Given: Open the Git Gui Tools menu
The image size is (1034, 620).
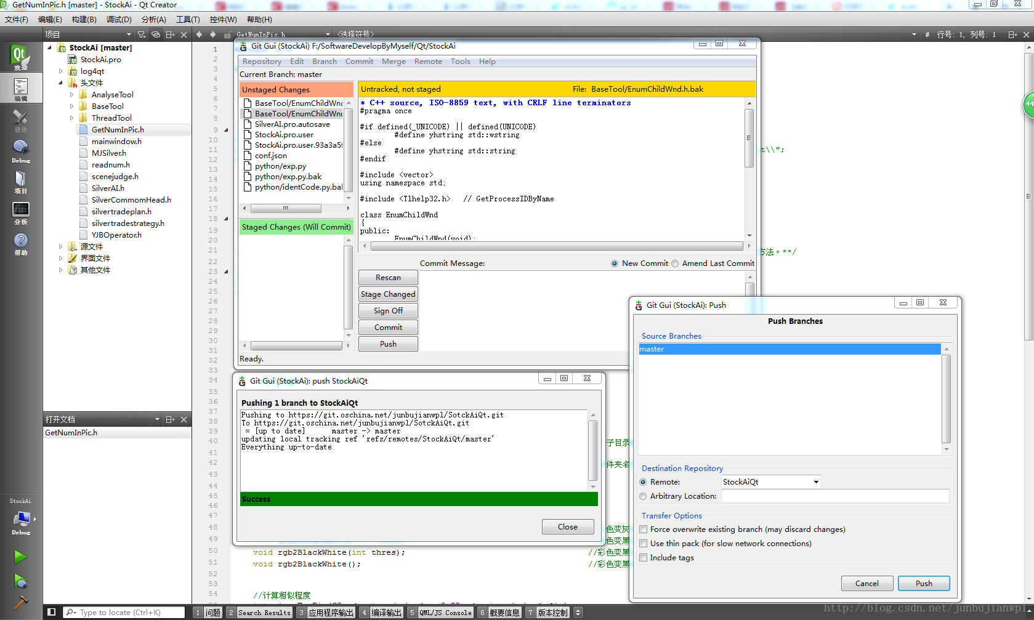Looking at the screenshot, I should coord(461,62).
